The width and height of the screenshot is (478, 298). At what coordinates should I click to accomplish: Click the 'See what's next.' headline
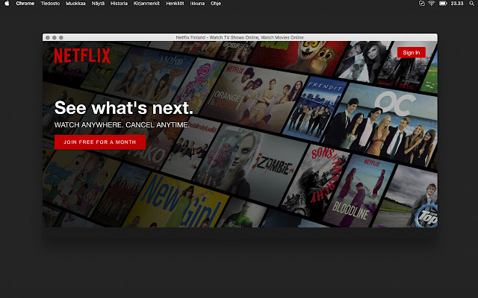coord(124,107)
